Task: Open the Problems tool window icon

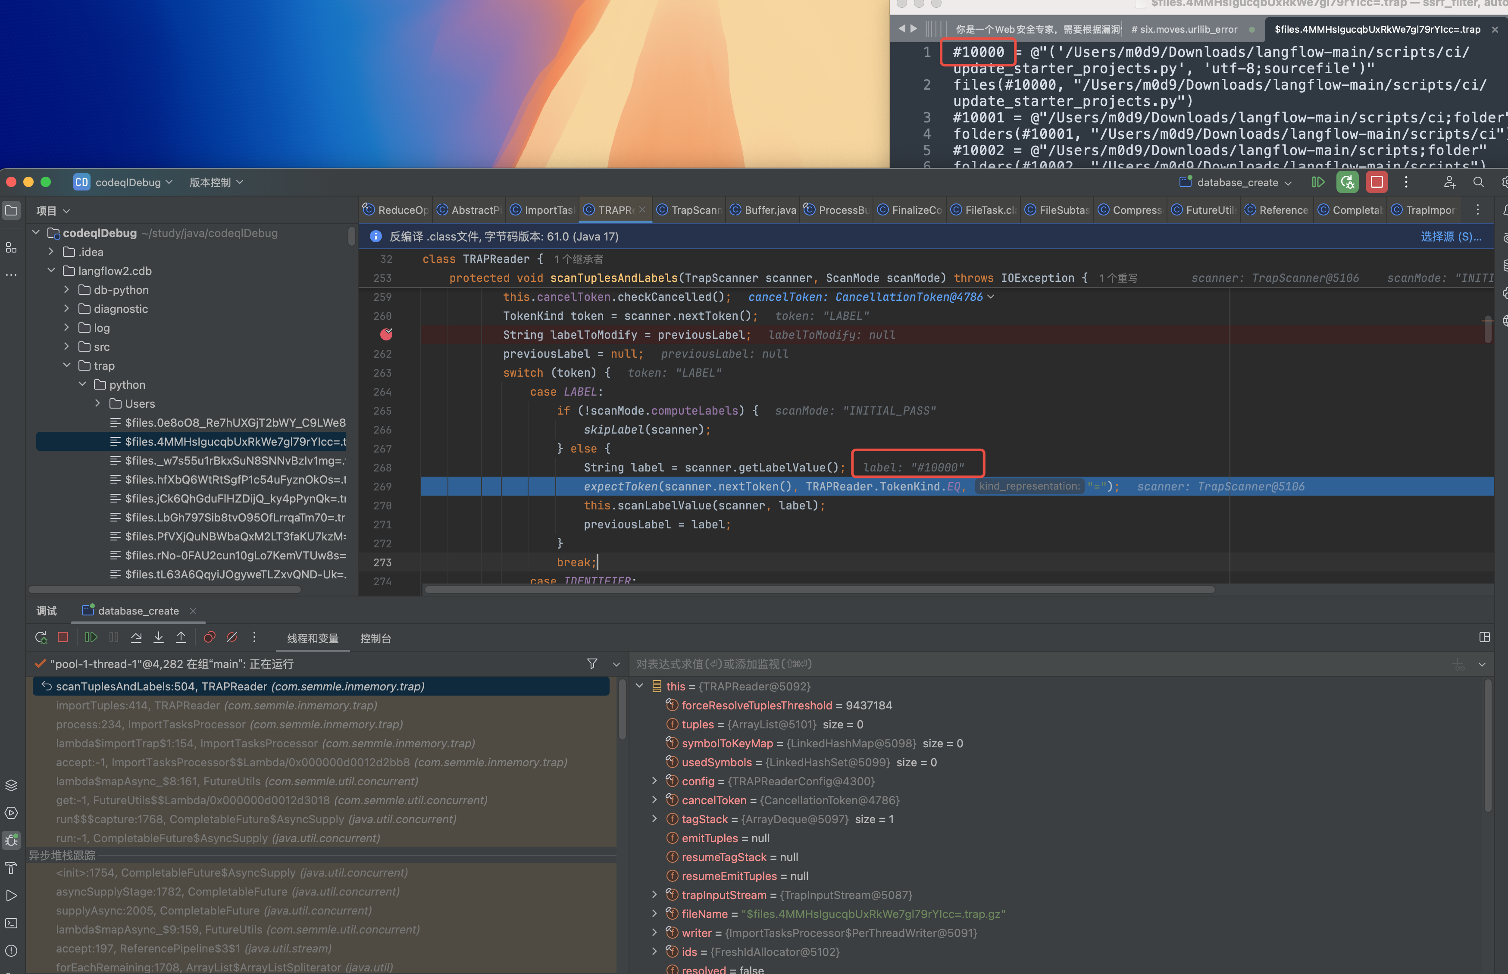Action: coord(11,951)
